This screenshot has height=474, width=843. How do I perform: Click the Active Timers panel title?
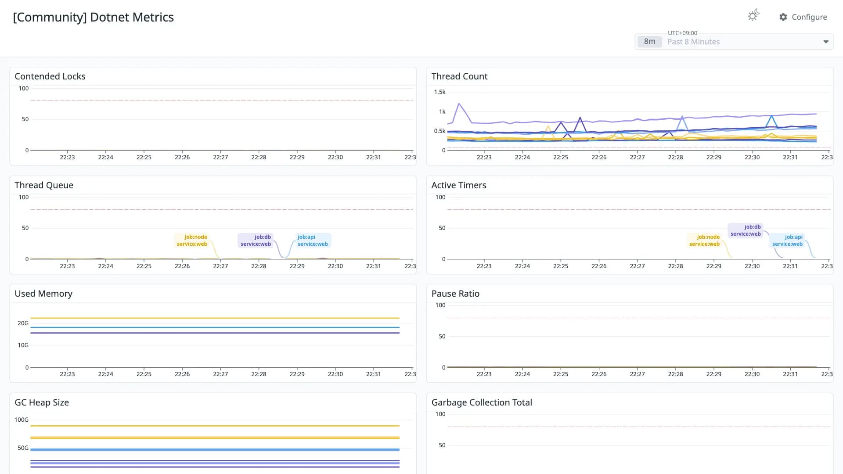[x=459, y=185]
